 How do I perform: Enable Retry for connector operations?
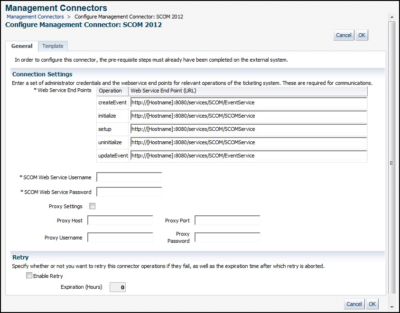(x=29, y=276)
